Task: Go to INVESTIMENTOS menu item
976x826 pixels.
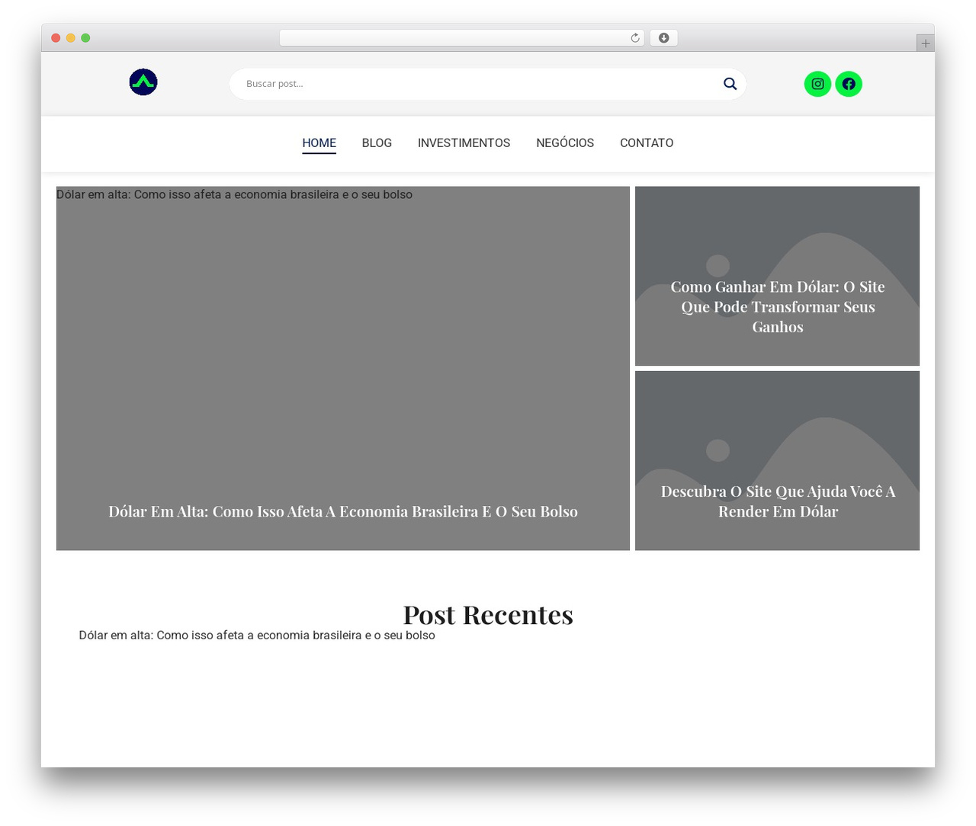Action: [464, 143]
